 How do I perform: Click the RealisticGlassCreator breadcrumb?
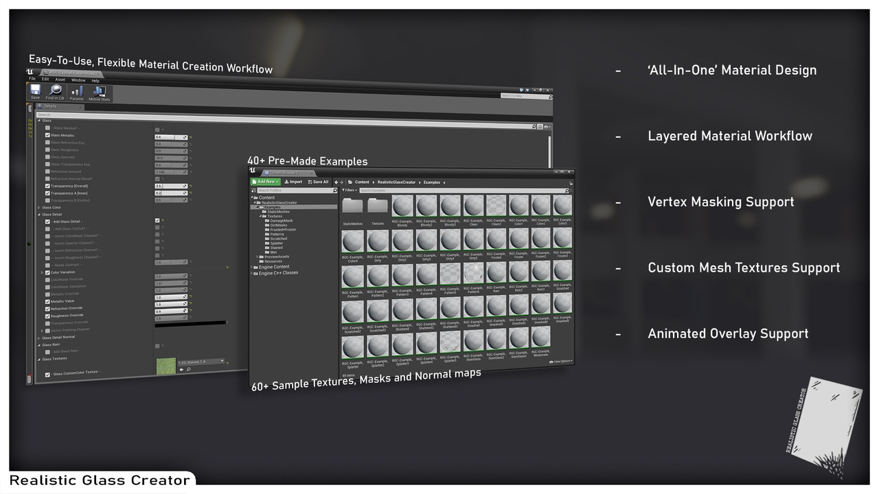tap(396, 183)
